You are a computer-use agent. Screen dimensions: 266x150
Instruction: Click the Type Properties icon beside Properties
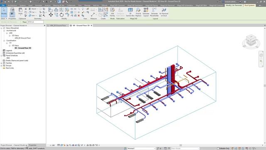[12, 10]
